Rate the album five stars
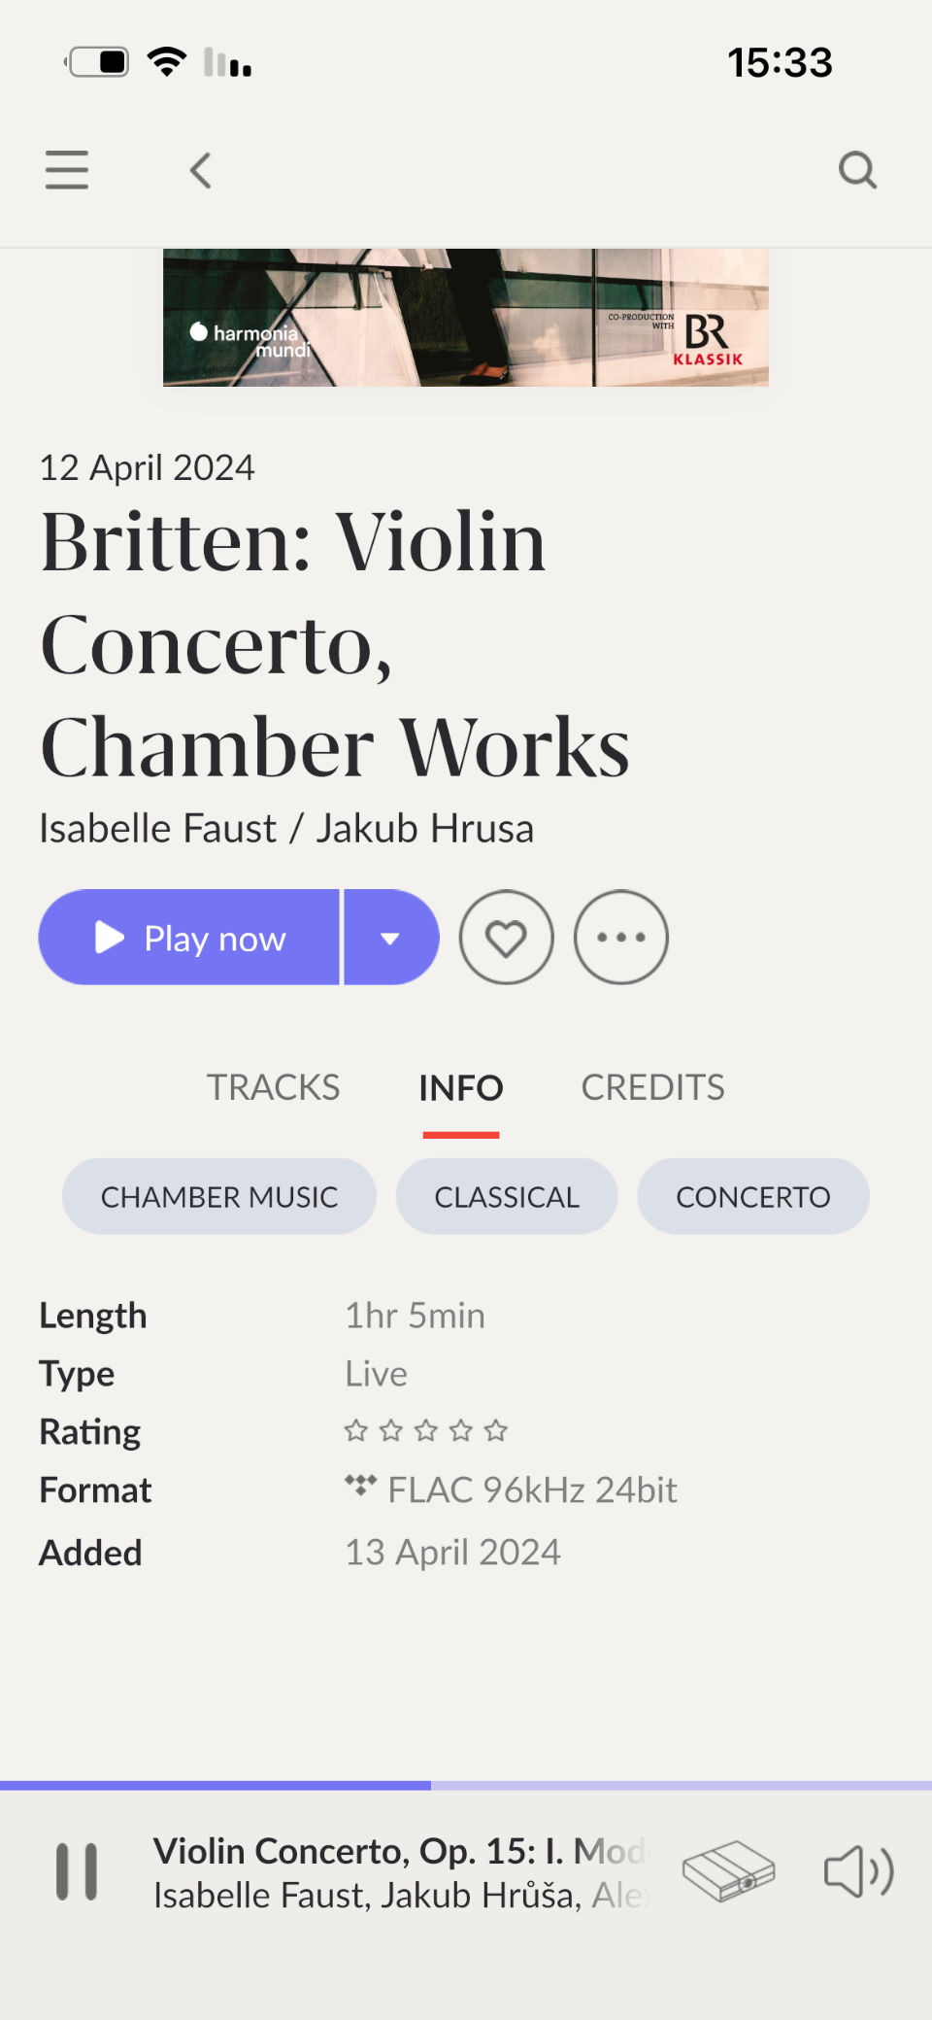 [496, 1430]
